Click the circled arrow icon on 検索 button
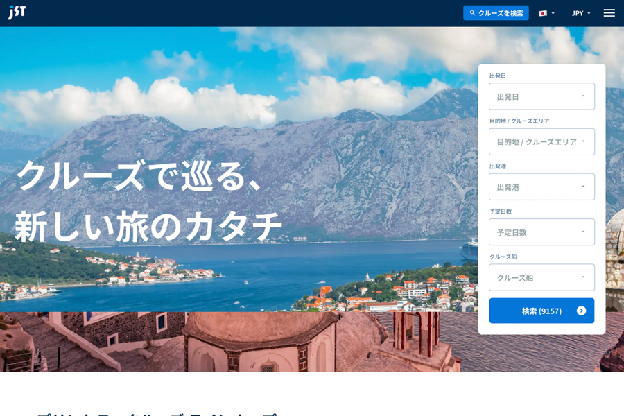The image size is (624, 416). (581, 311)
